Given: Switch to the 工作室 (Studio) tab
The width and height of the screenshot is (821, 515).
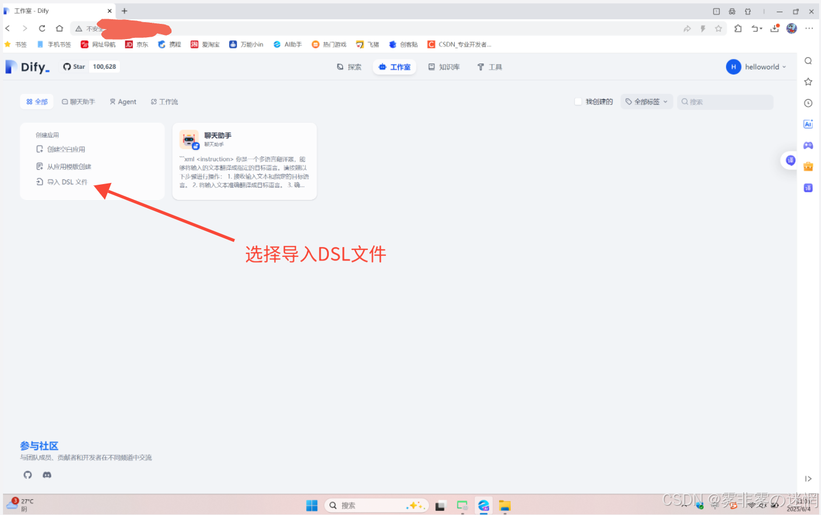Looking at the screenshot, I should pos(395,67).
